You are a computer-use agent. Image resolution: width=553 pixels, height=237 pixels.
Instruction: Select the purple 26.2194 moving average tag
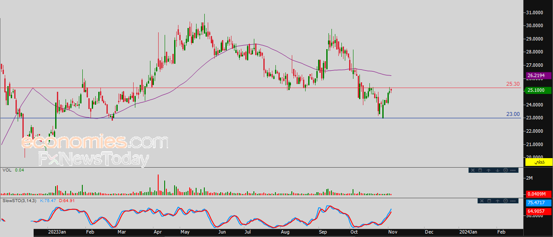538,75
